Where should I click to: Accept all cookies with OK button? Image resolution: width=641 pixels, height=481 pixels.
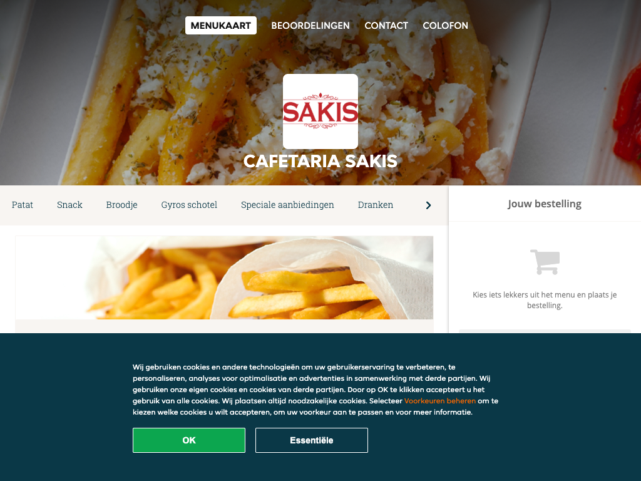pos(189,440)
